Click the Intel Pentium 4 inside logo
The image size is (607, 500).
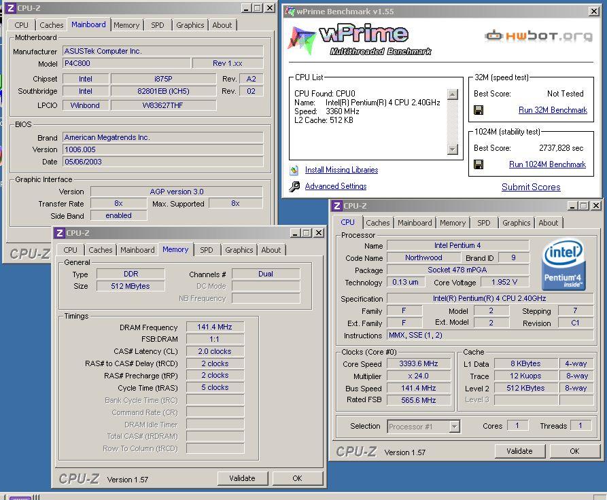coord(563,264)
